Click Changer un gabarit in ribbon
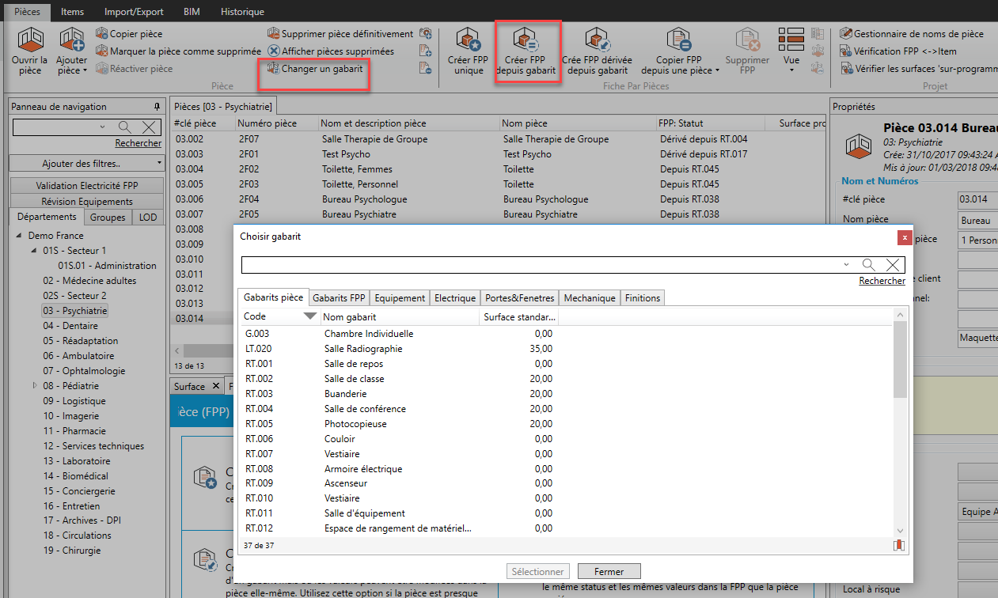The width and height of the screenshot is (998, 598). pos(315,69)
